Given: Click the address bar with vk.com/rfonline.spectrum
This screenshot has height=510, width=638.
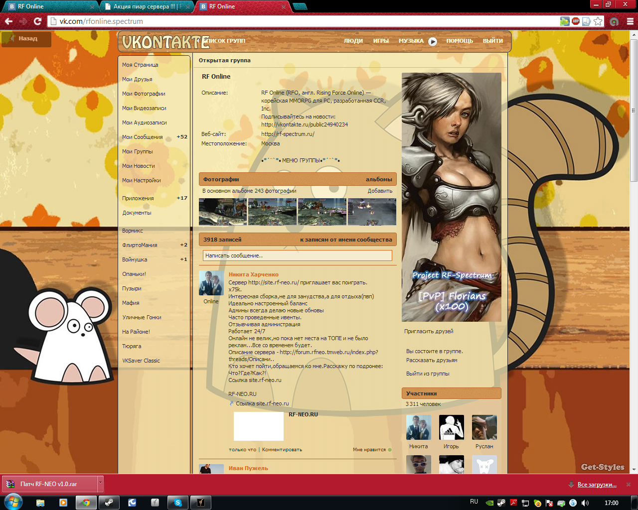Looking at the screenshot, I should (x=304, y=21).
